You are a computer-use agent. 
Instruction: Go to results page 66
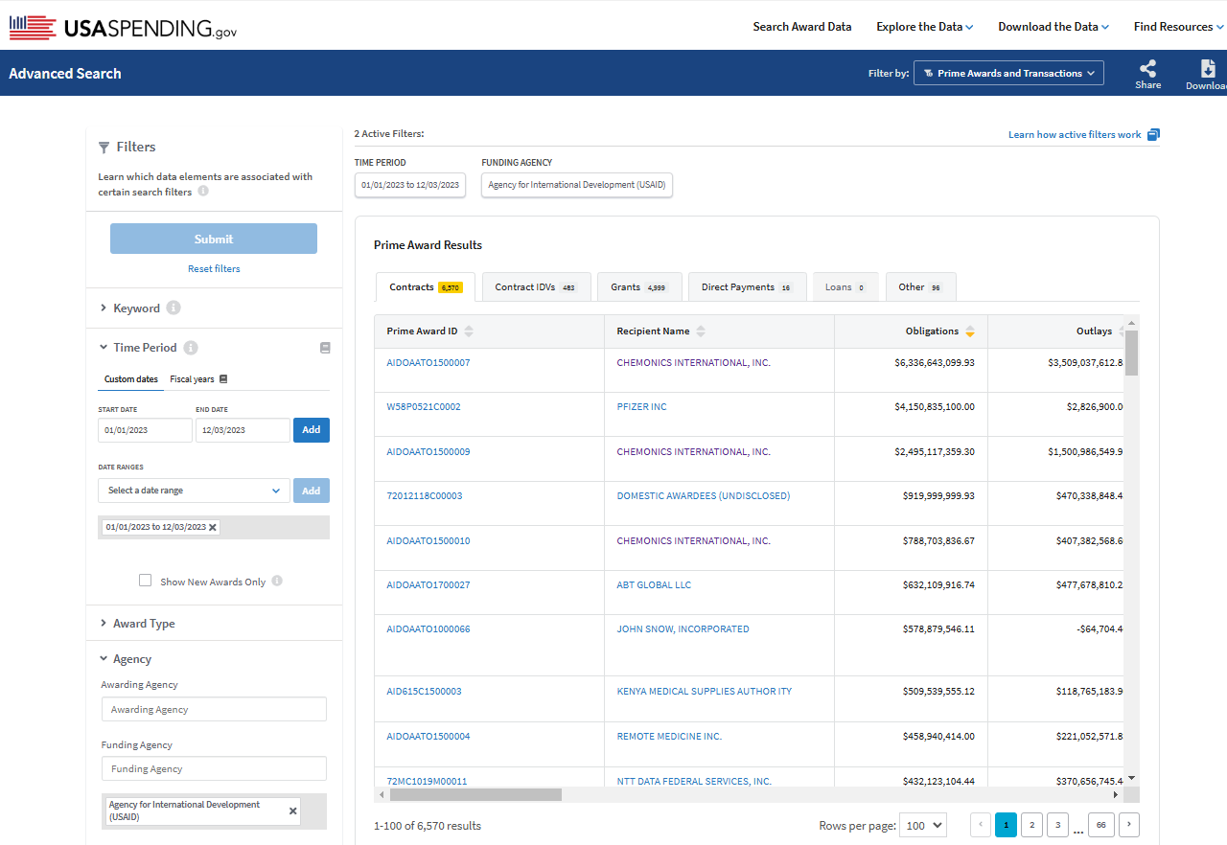pyautogui.click(x=1101, y=825)
